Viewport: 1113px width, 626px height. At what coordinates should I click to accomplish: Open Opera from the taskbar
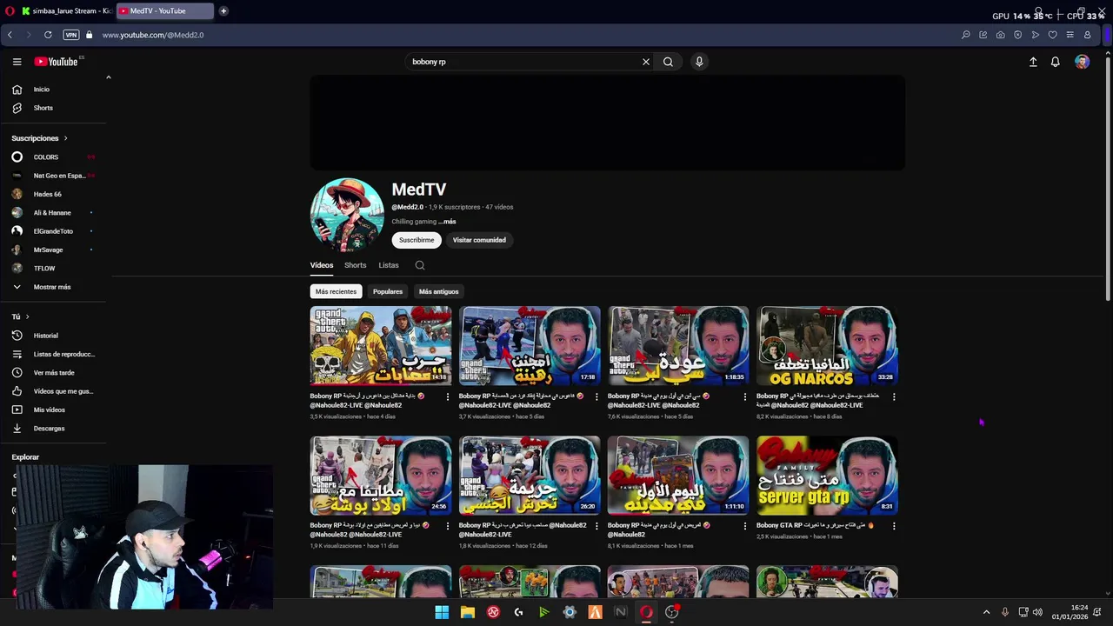tap(646, 612)
